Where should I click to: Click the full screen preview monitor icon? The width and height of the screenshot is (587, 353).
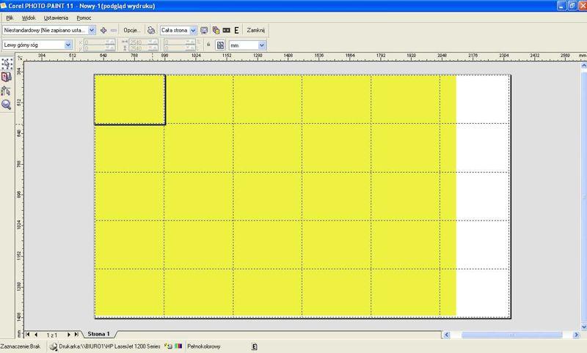pos(204,31)
